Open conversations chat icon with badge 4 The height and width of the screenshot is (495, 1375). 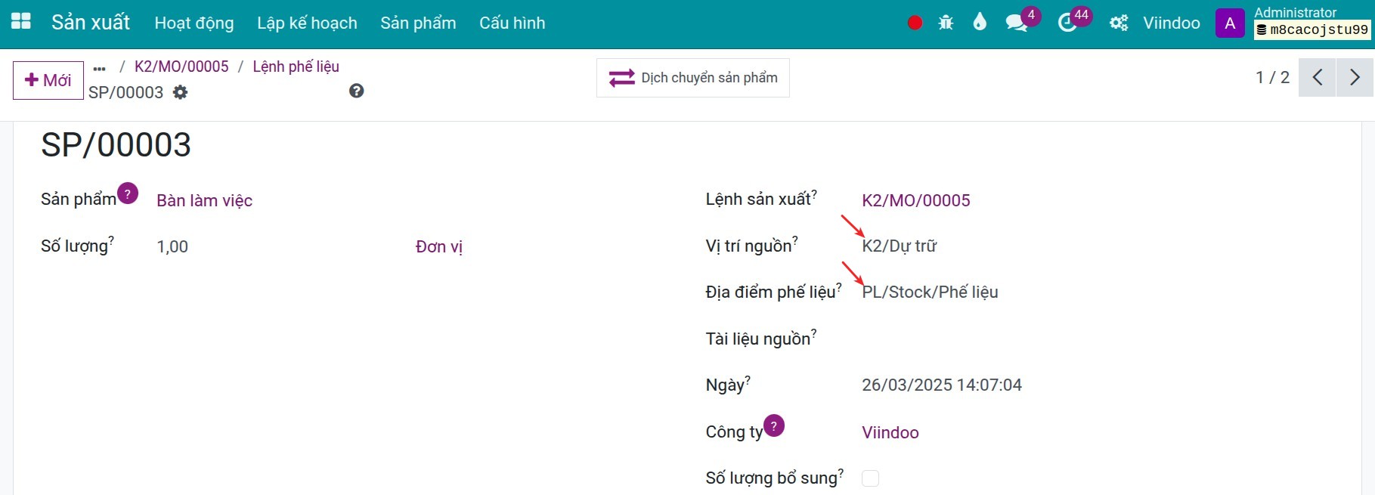pos(1017,23)
